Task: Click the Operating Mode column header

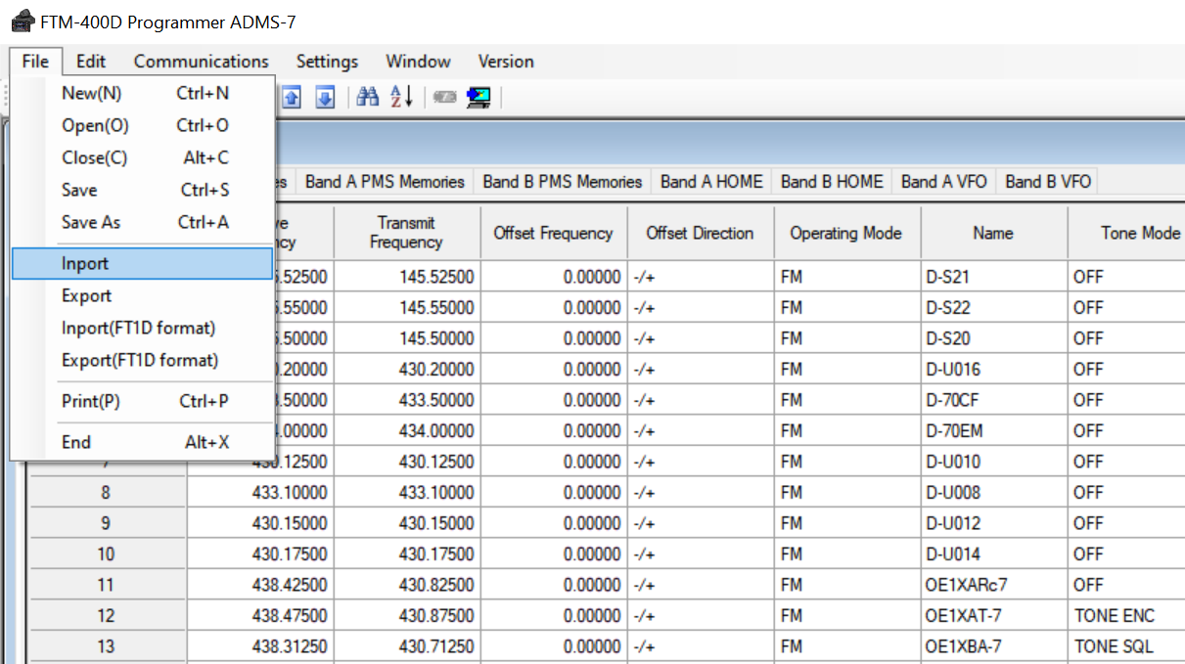Action: click(x=846, y=233)
